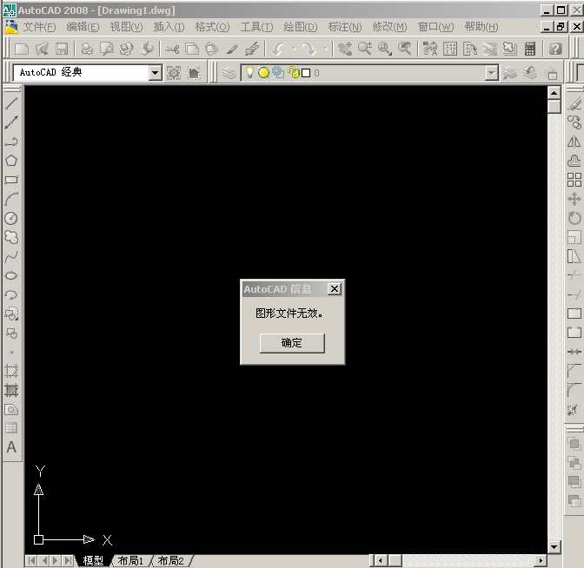Select the Move modify tool
Viewport: 584px width, 568px height.
pyautogui.click(x=574, y=199)
